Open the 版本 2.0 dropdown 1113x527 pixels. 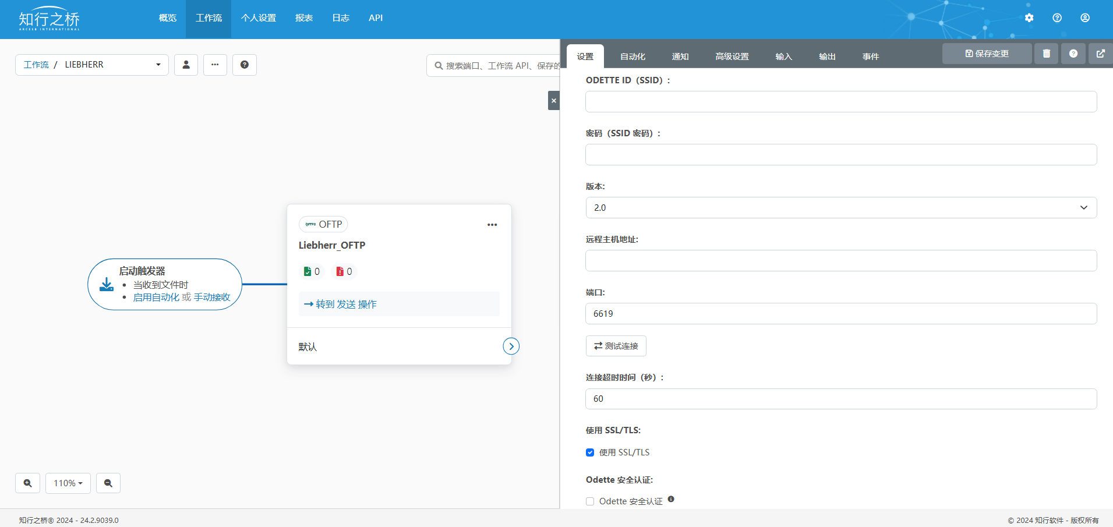point(841,208)
